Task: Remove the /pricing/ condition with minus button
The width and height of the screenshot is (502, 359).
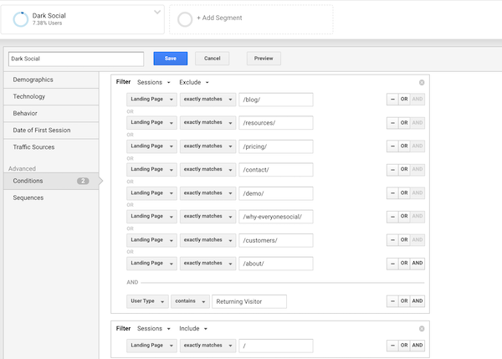Action: (x=392, y=146)
